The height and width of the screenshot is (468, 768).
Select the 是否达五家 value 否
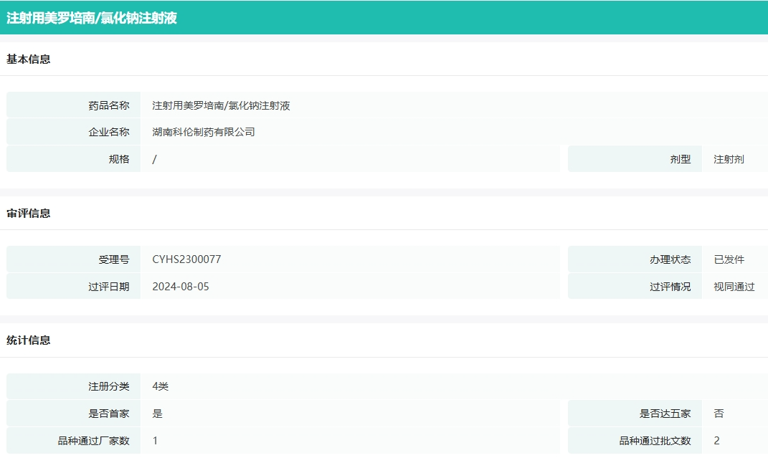pyautogui.click(x=719, y=414)
